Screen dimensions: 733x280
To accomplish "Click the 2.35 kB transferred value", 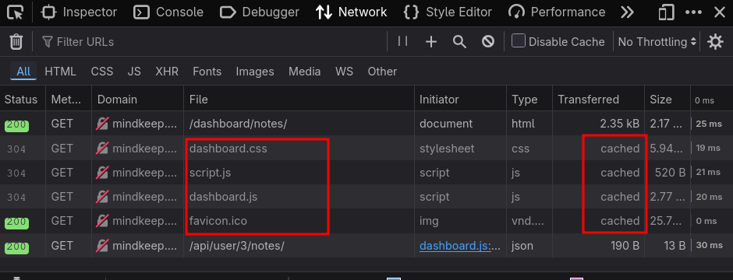I will (x=619, y=124).
